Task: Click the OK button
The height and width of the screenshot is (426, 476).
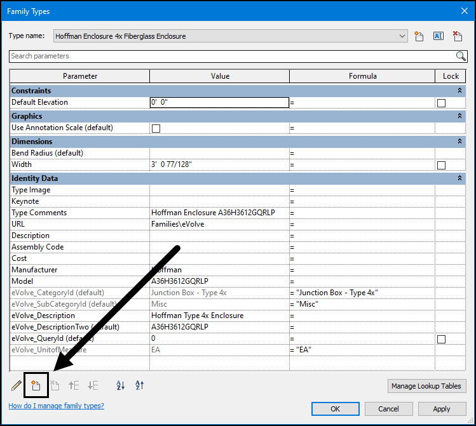Action: 336,409
